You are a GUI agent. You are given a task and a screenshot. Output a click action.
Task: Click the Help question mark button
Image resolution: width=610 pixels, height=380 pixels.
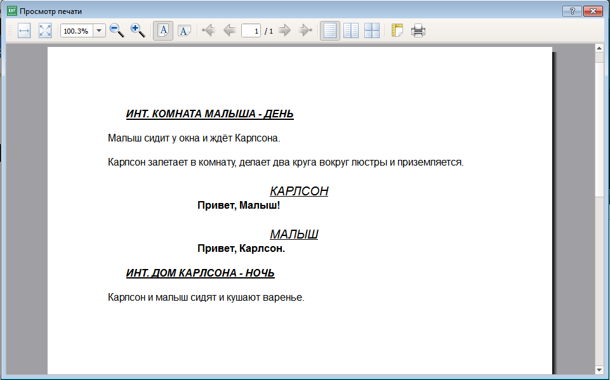(572, 11)
